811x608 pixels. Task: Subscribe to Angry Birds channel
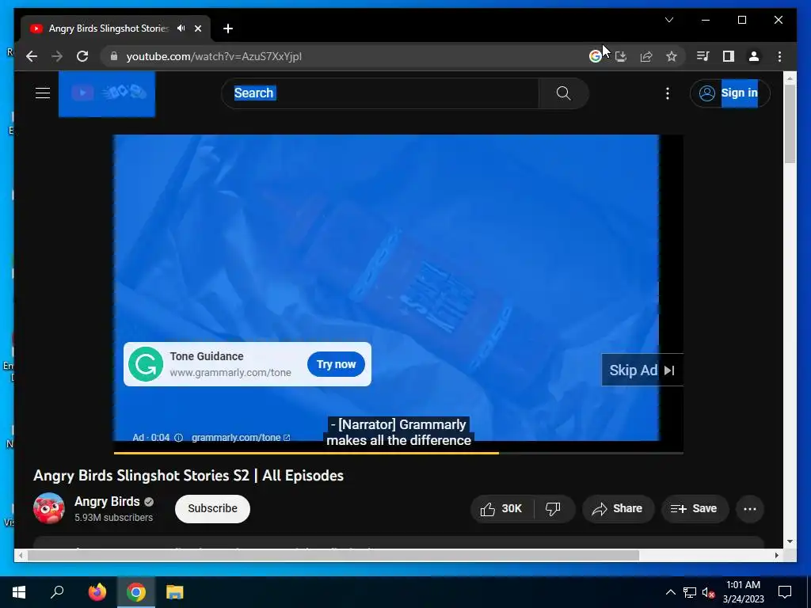coord(212,509)
